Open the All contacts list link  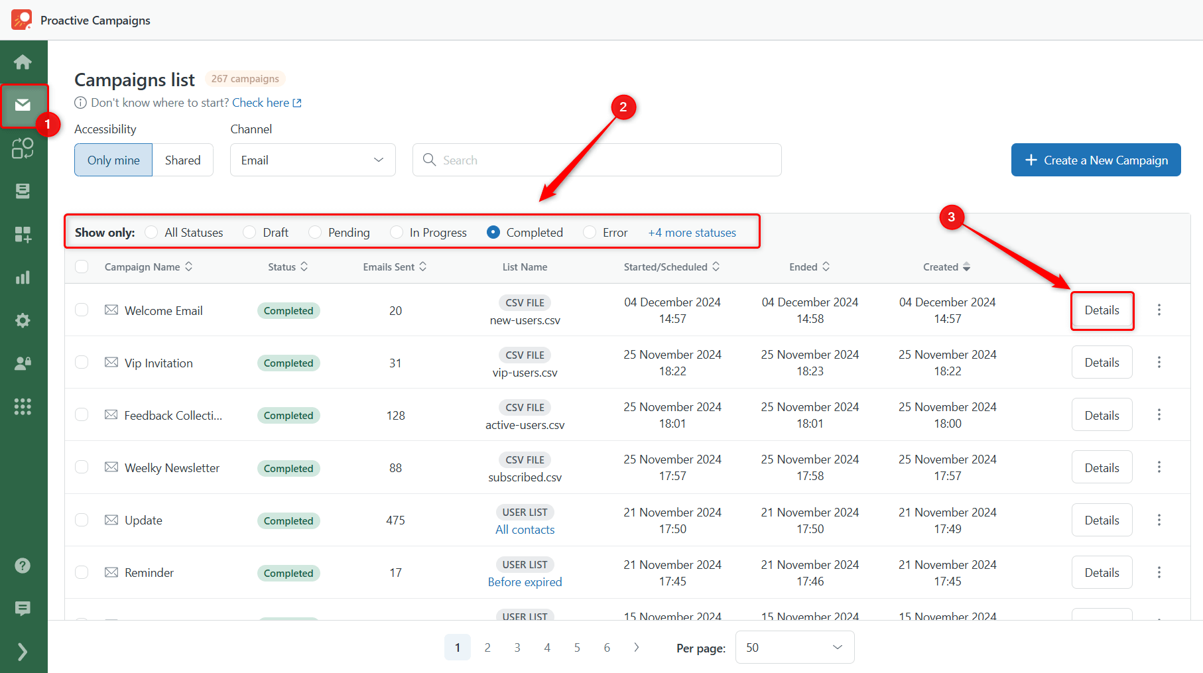(525, 529)
